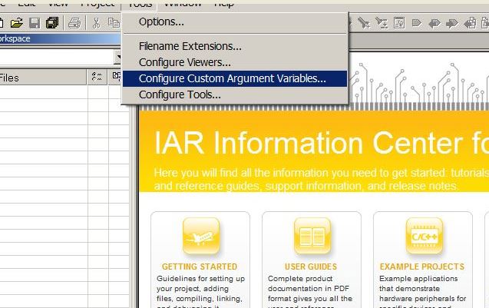
Task: Click 'Example applications that demonstrate' text
Action: 418,283
